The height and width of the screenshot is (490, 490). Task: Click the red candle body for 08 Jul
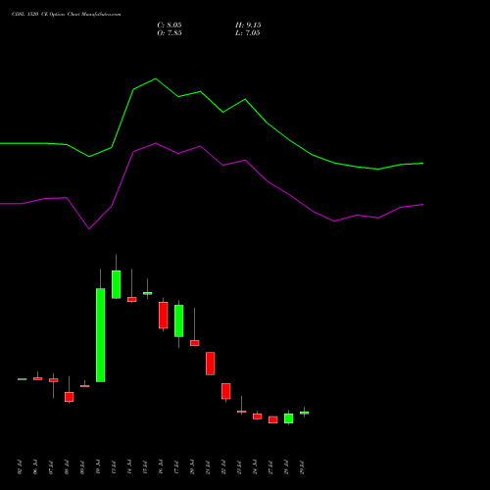tap(70, 397)
